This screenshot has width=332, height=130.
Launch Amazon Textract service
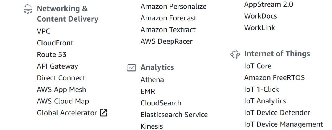(x=168, y=30)
